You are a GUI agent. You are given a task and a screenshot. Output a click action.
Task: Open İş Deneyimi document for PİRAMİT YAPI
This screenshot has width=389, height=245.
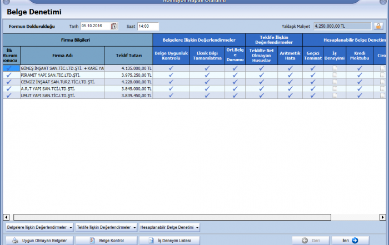(x=335, y=75)
